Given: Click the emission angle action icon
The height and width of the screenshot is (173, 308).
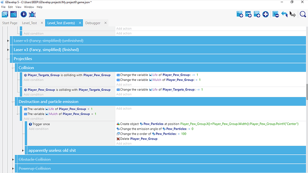Looking at the screenshot, I should (118, 129).
